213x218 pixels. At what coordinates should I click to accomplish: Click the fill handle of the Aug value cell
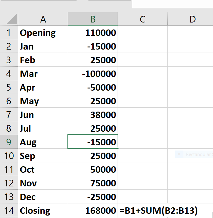click(118, 149)
